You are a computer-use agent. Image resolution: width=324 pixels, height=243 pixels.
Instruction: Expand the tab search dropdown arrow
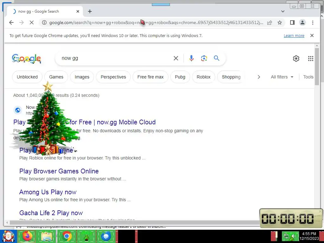point(283,11)
